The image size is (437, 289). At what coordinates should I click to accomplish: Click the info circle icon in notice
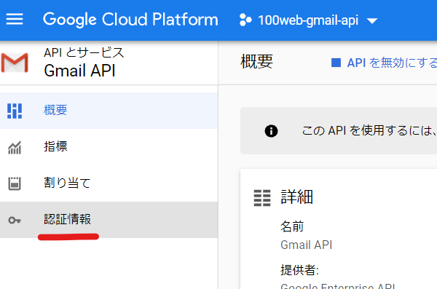[x=271, y=131]
